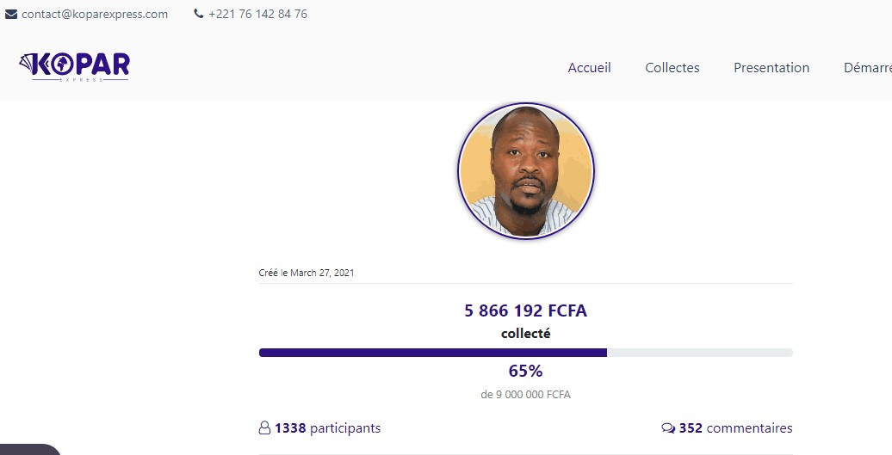This screenshot has width=892, height=455.
Task: Click the 5 866 192 FCFA collected amount
Action: point(525,311)
